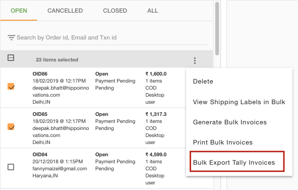298x190 pixels.
Task: Select Print Bulk Invoices option
Action: click(223, 142)
